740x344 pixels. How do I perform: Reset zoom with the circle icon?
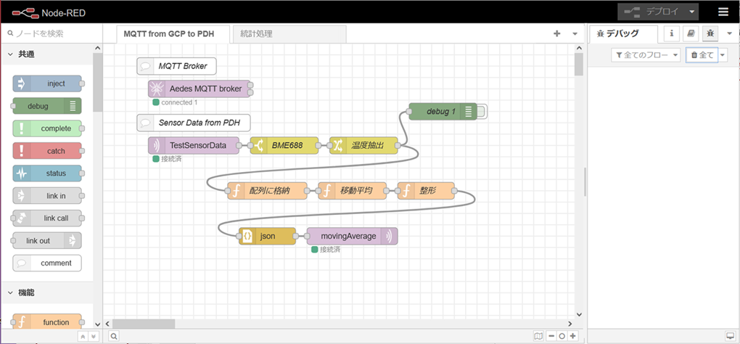tap(562, 336)
